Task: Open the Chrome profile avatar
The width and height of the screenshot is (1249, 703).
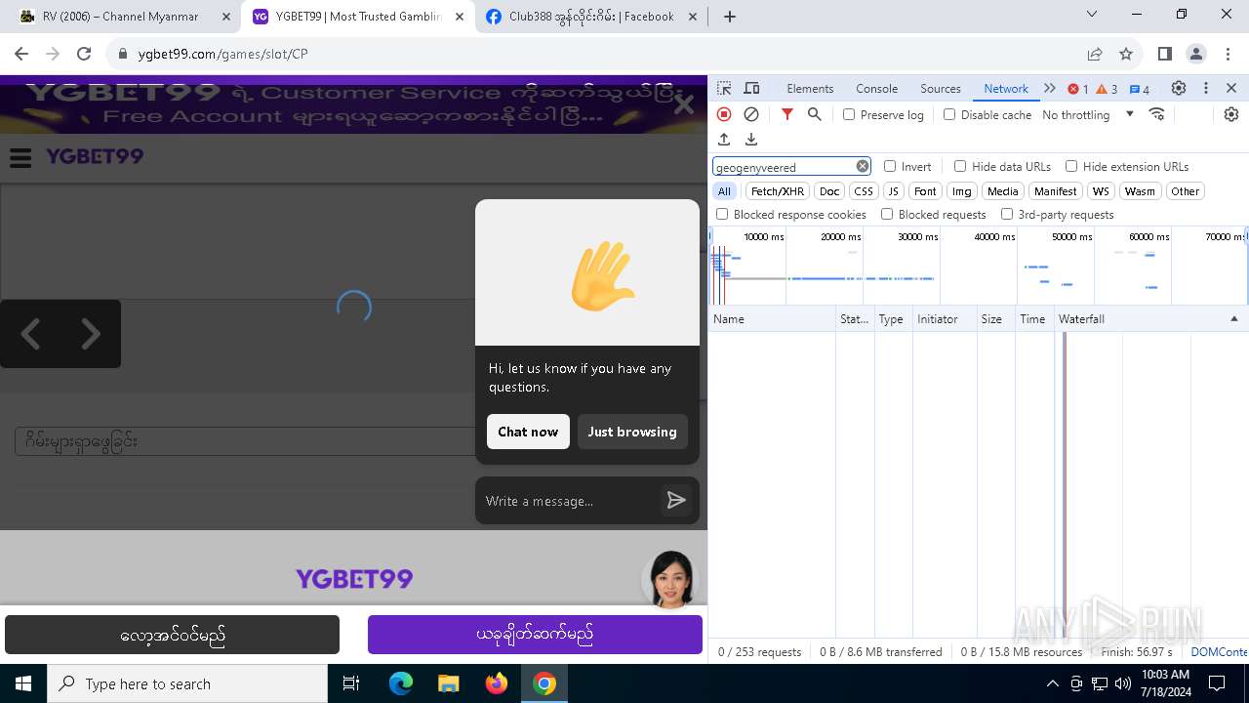Action: pos(1196,54)
